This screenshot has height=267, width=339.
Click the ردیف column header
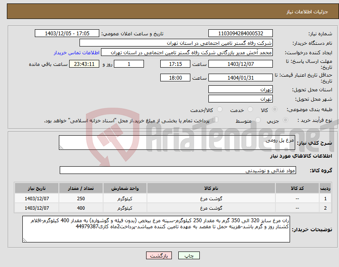point(325,188)
